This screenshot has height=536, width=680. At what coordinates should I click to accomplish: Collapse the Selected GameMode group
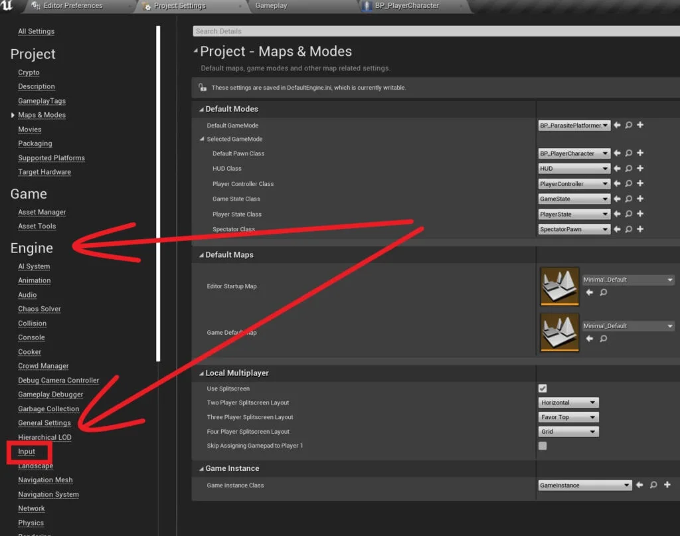[x=202, y=139]
